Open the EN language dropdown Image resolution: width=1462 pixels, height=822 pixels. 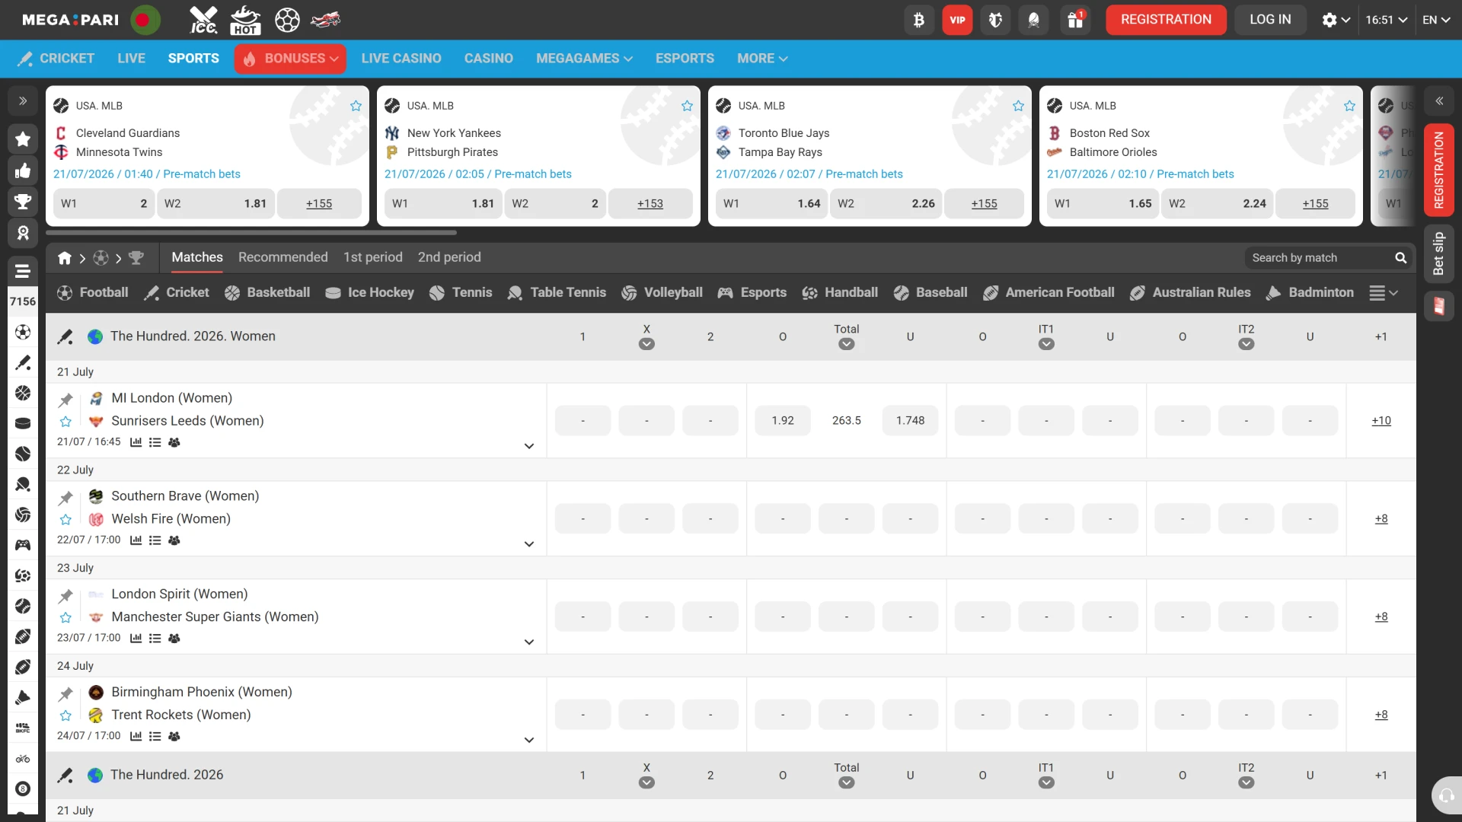[x=1436, y=20]
